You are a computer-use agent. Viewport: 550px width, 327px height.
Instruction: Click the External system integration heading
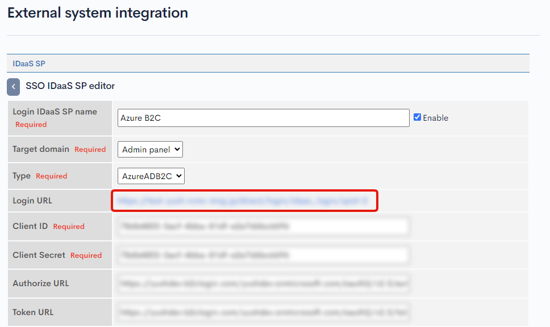point(97,12)
